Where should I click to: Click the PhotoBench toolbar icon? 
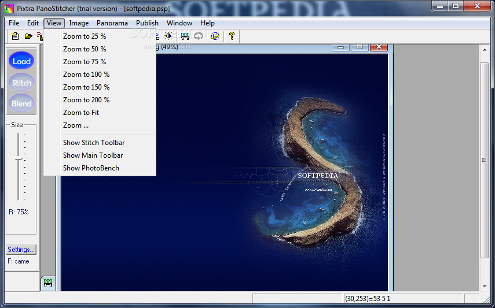click(x=185, y=36)
